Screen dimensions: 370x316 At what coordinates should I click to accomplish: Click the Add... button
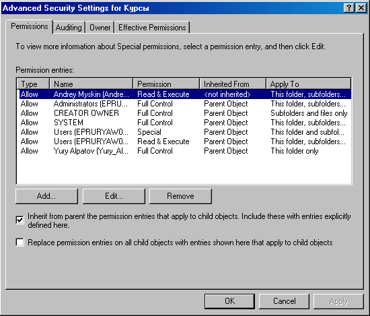pyautogui.click(x=46, y=196)
